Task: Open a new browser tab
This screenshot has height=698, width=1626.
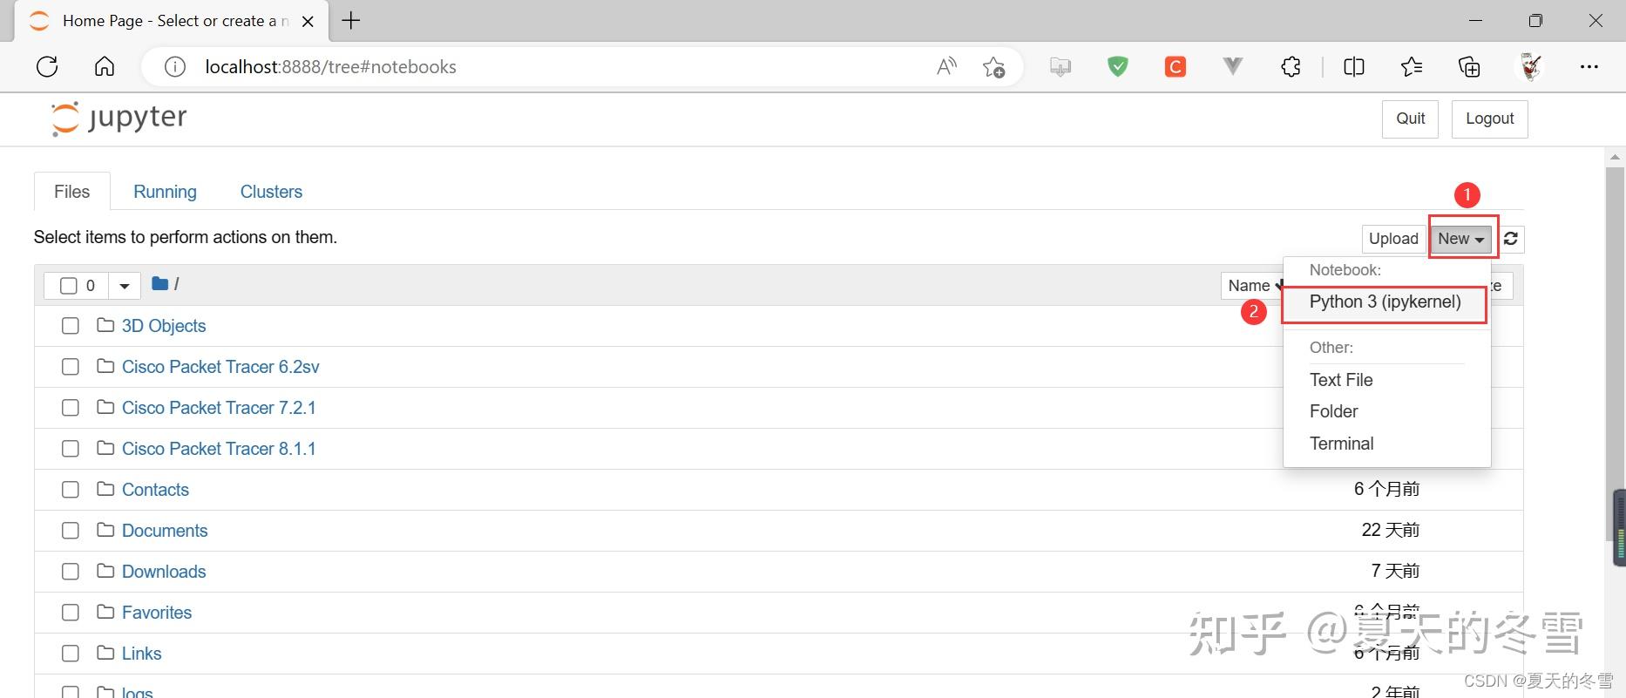Action: click(x=351, y=20)
